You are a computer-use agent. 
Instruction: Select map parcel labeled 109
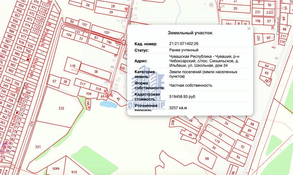pos(89,94)
